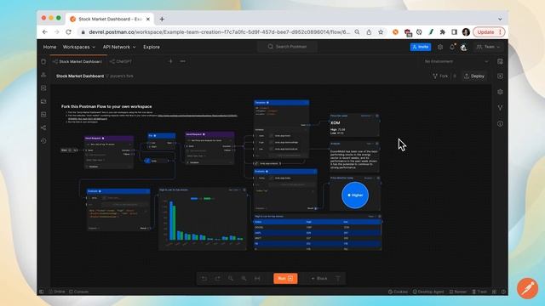
Task: Click the tallest blue bar in chart
Action: pos(171,221)
